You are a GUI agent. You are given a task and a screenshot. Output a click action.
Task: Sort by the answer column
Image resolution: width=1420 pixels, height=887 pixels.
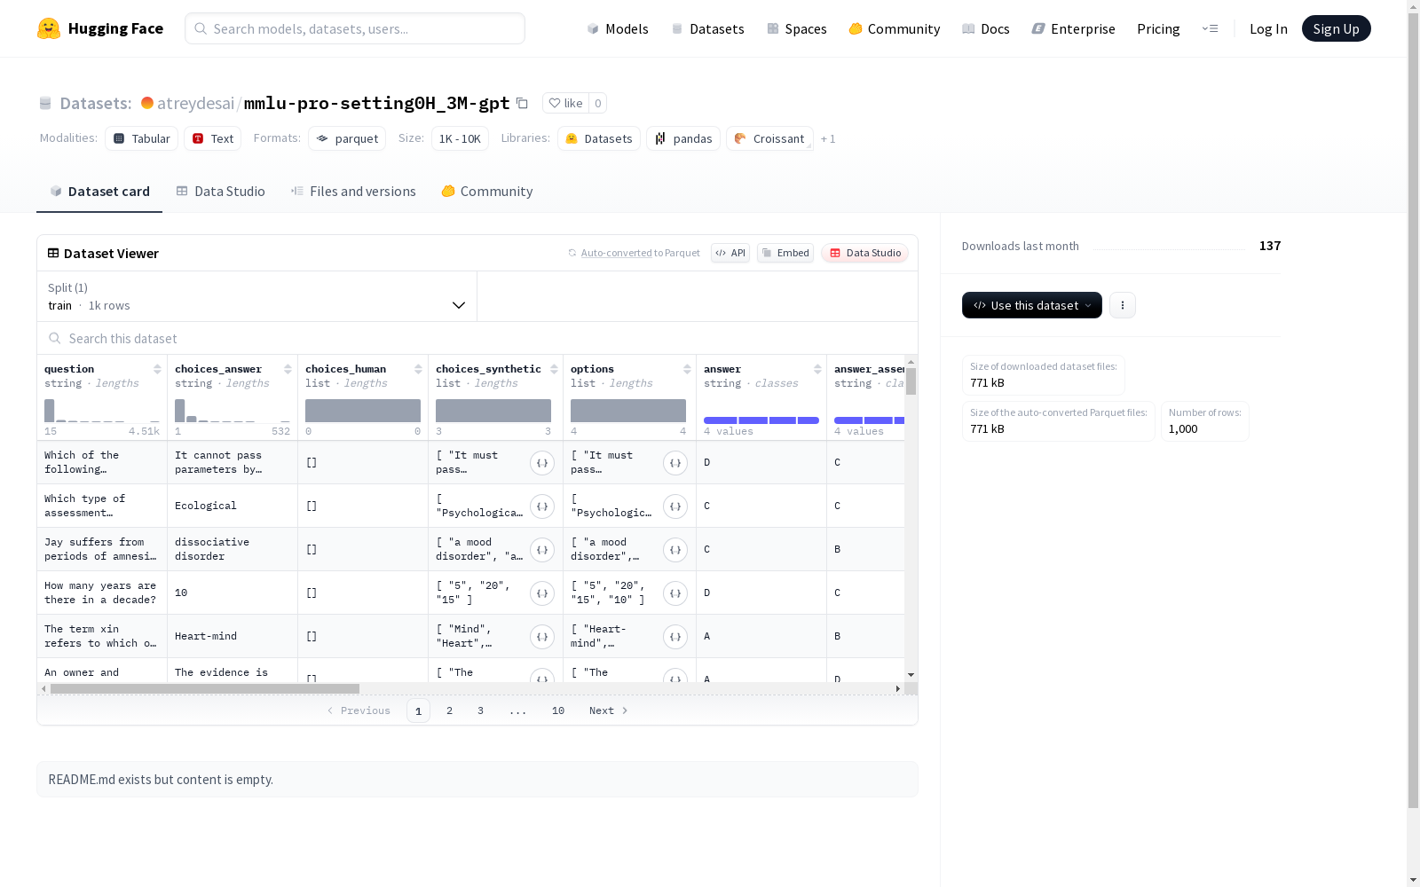pyautogui.click(x=817, y=369)
